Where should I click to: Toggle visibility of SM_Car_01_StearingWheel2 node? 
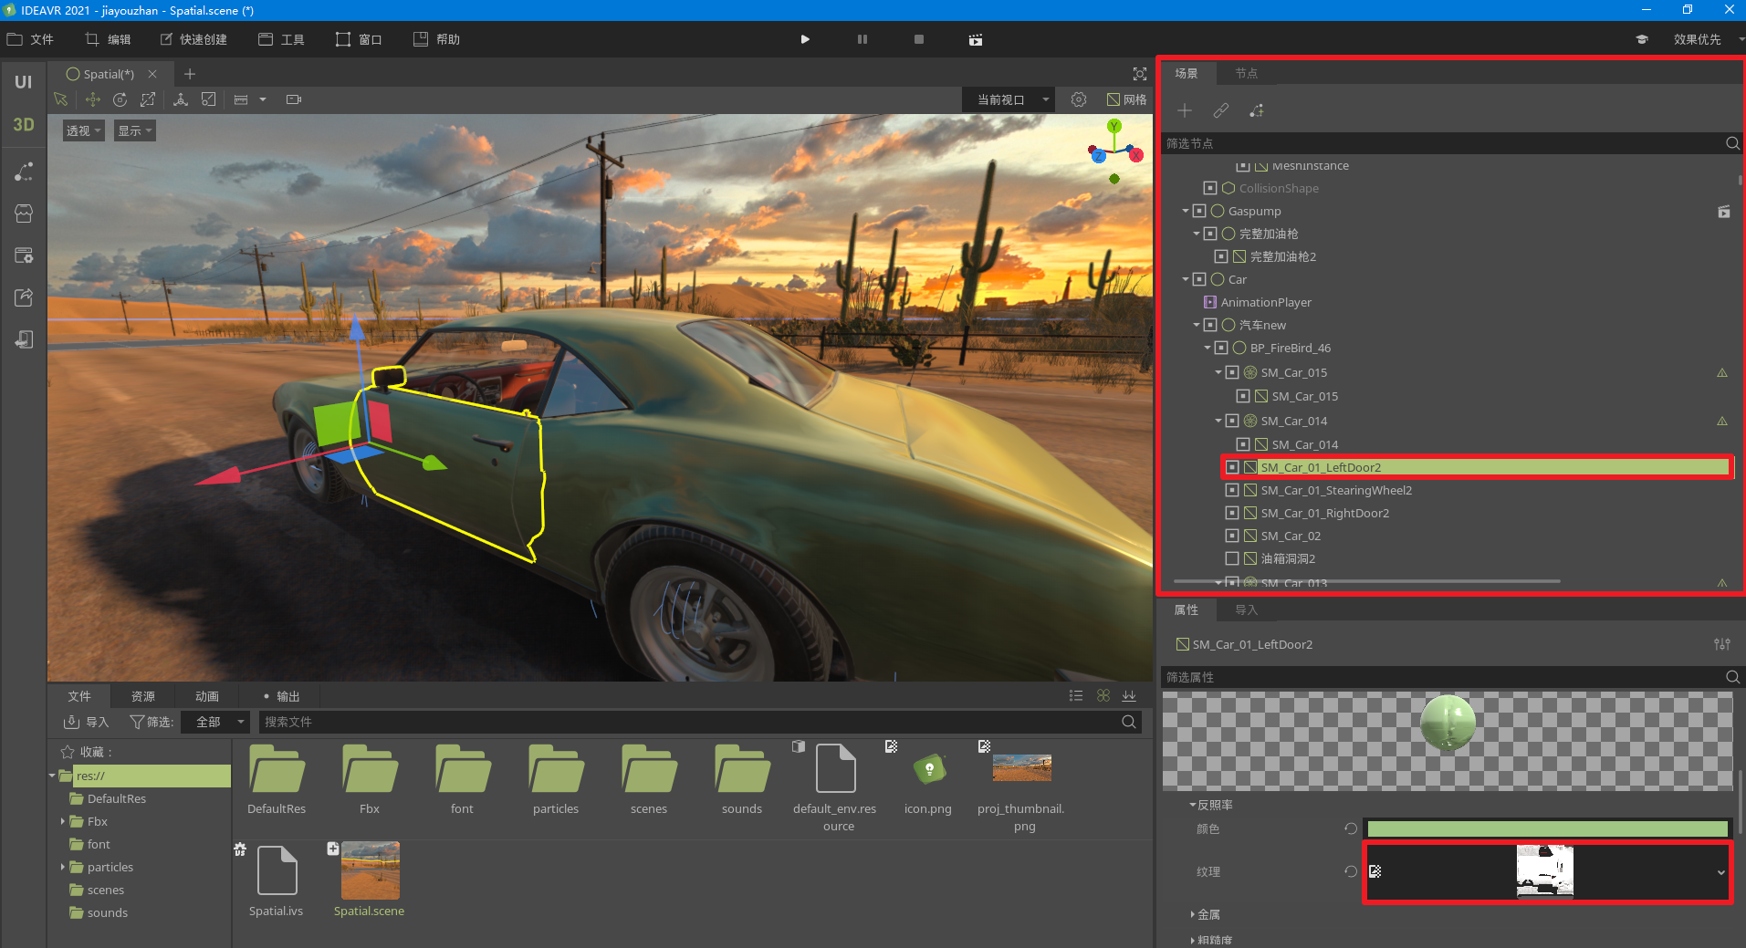point(1232,491)
